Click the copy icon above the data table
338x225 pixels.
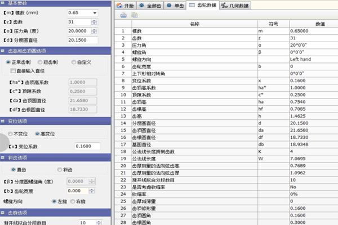point(133,16)
